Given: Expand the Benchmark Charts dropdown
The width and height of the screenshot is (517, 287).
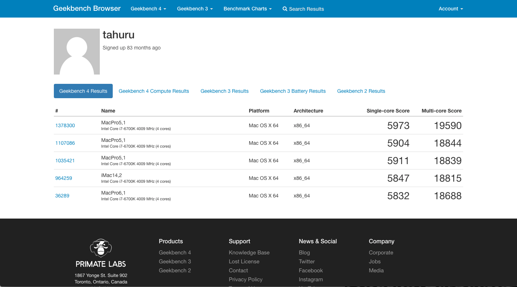Looking at the screenshot, I should tap(247, 9).
